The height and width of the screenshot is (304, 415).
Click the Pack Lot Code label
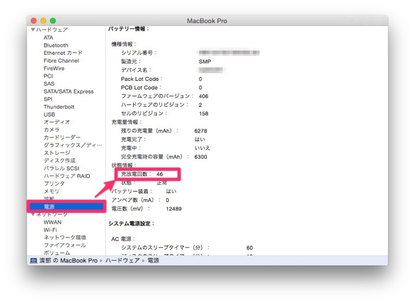(142, 79)
